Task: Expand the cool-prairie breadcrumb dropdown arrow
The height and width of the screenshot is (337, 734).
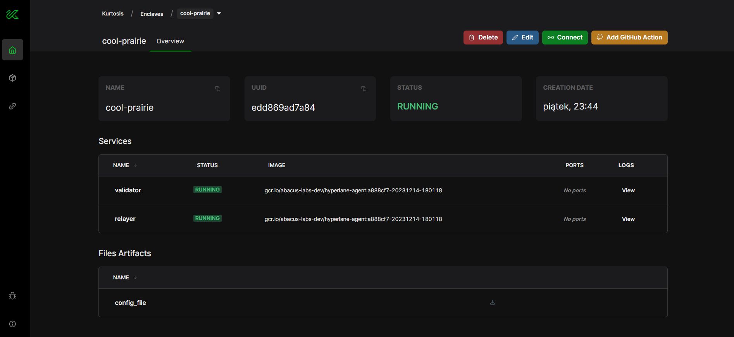Action: (219, 14)
